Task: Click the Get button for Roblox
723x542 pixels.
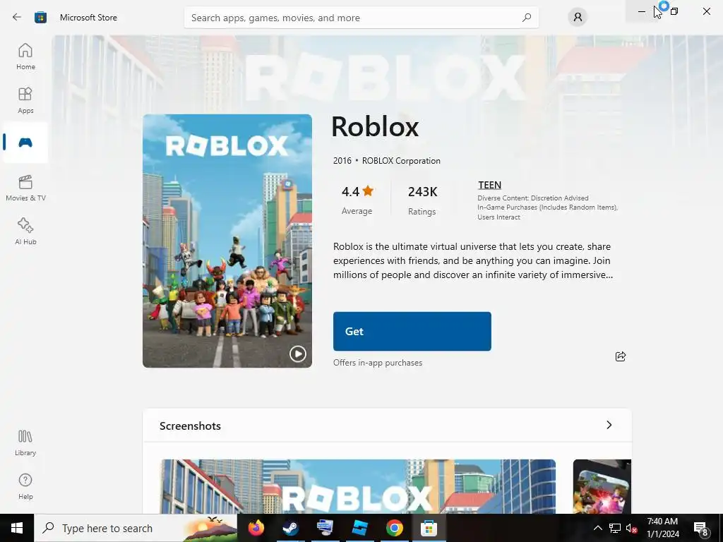Action: [x=412, y=332]
